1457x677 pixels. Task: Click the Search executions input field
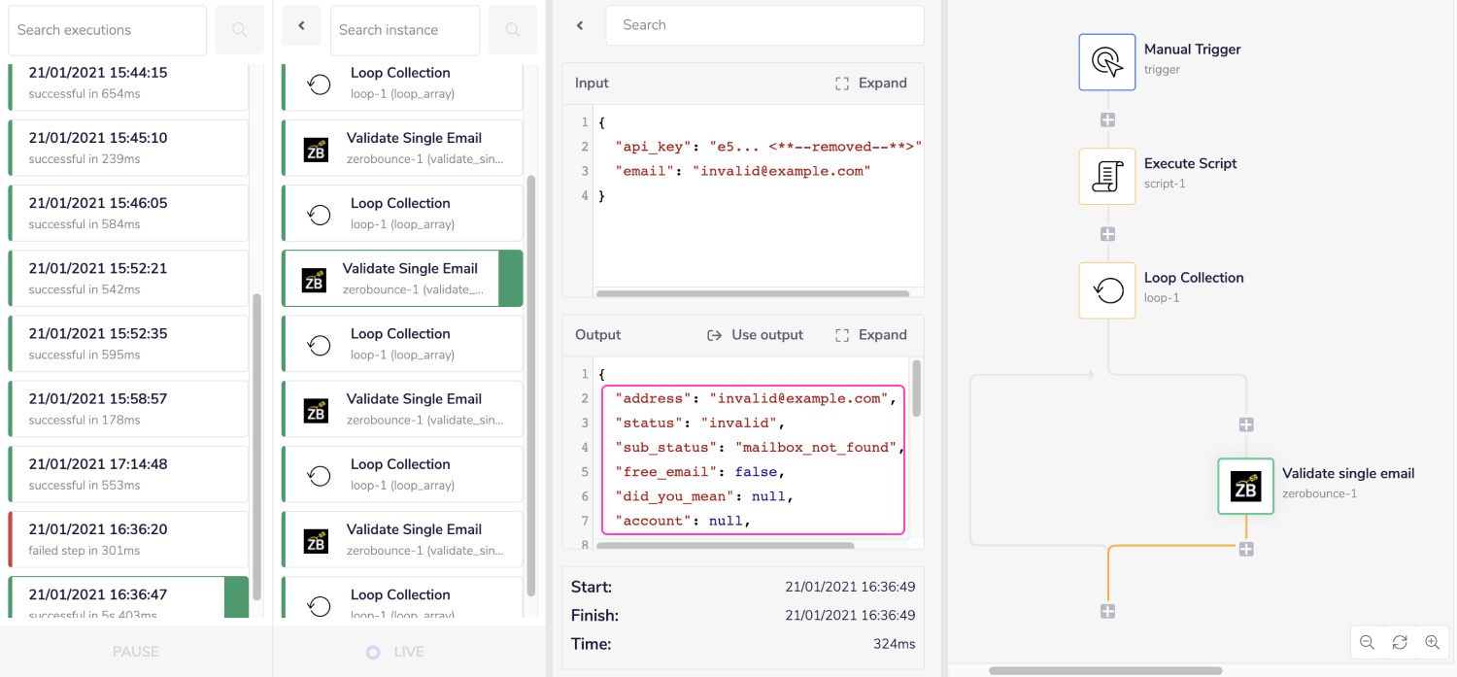[107, 30]
